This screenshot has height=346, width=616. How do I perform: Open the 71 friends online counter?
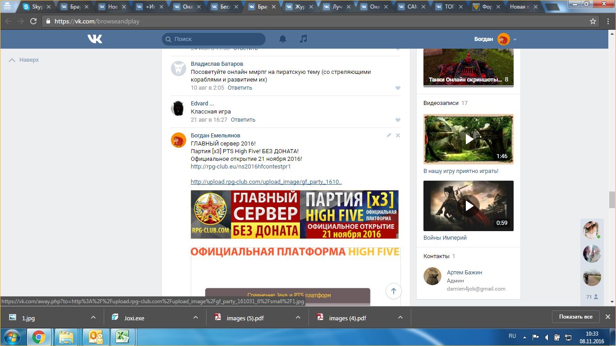point(592,297)
